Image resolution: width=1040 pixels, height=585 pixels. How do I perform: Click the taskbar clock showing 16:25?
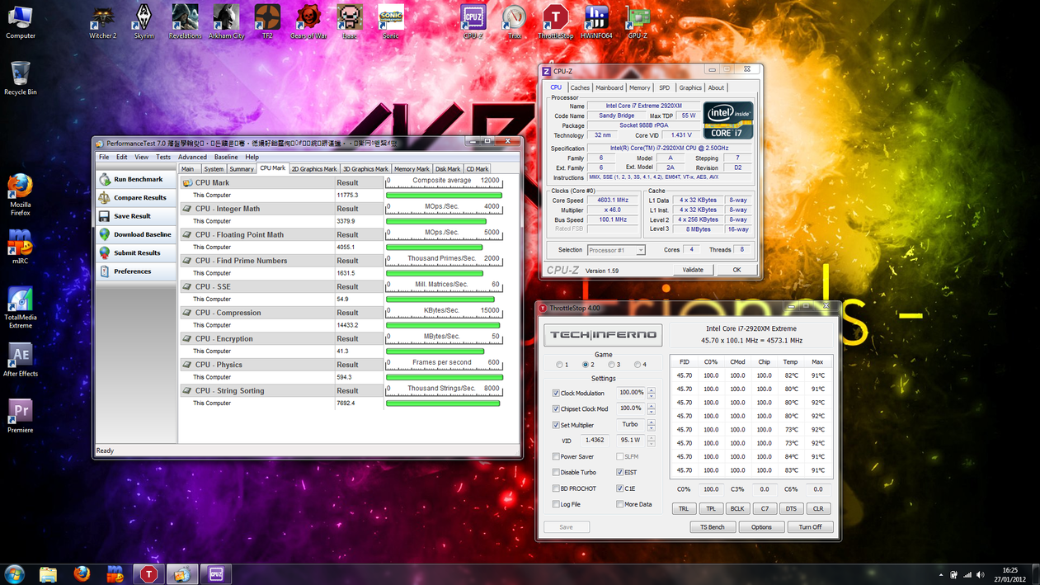click(x=1010, y=574)
